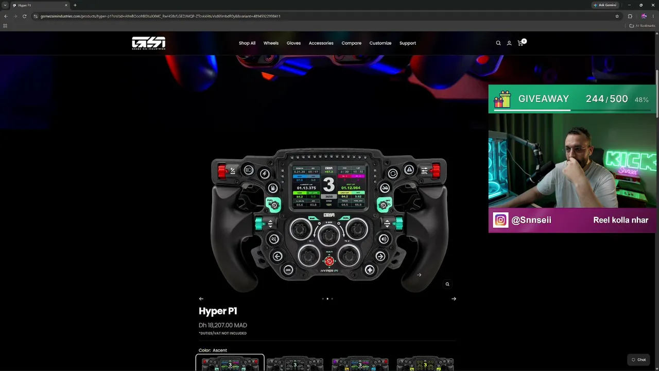Open the browser extensions puzzle icon
The width and height of the screenshot is (659, 371).
[630, 16]
